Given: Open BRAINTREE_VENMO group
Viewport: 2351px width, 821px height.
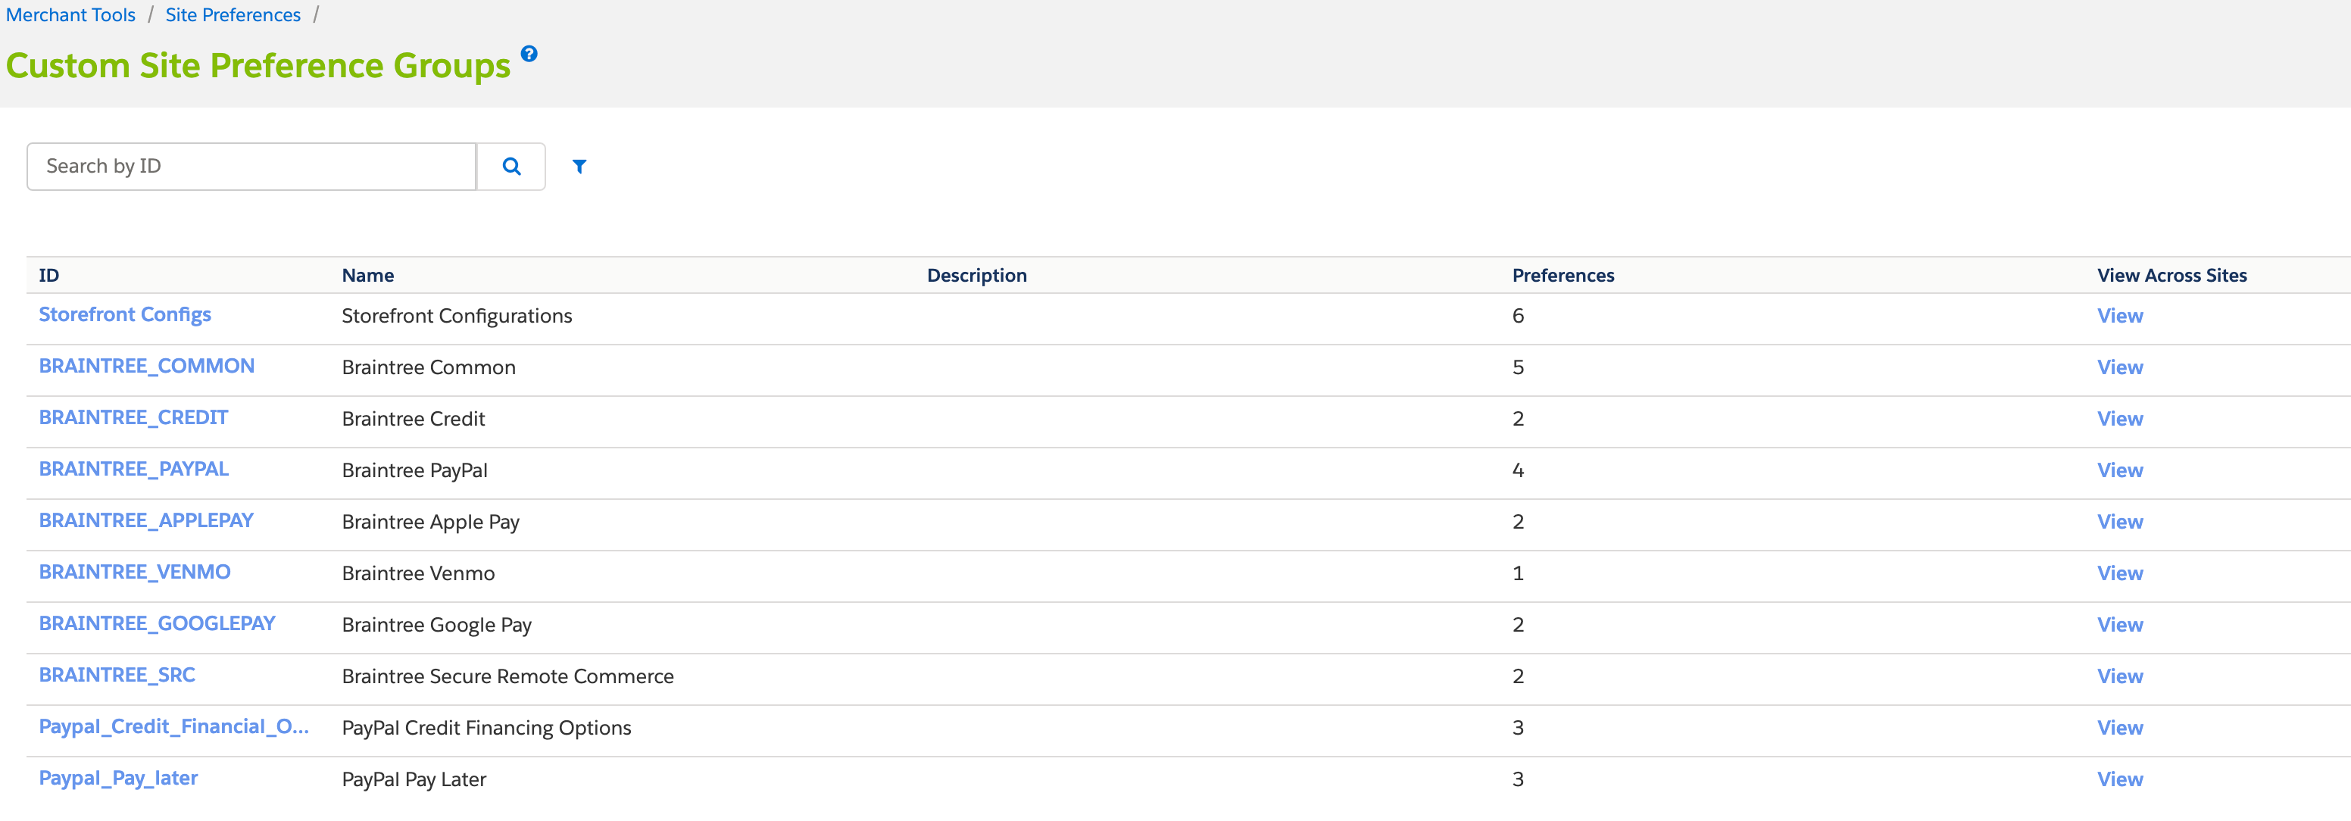Looking at the screenshot, I should click(134, 572).
